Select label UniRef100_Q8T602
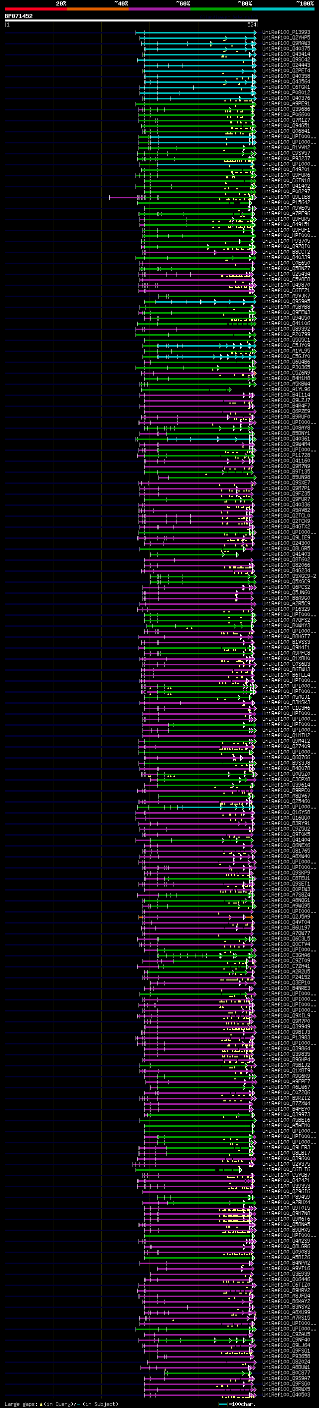Viewport: 319px width, 1408px height. [286, 560]
